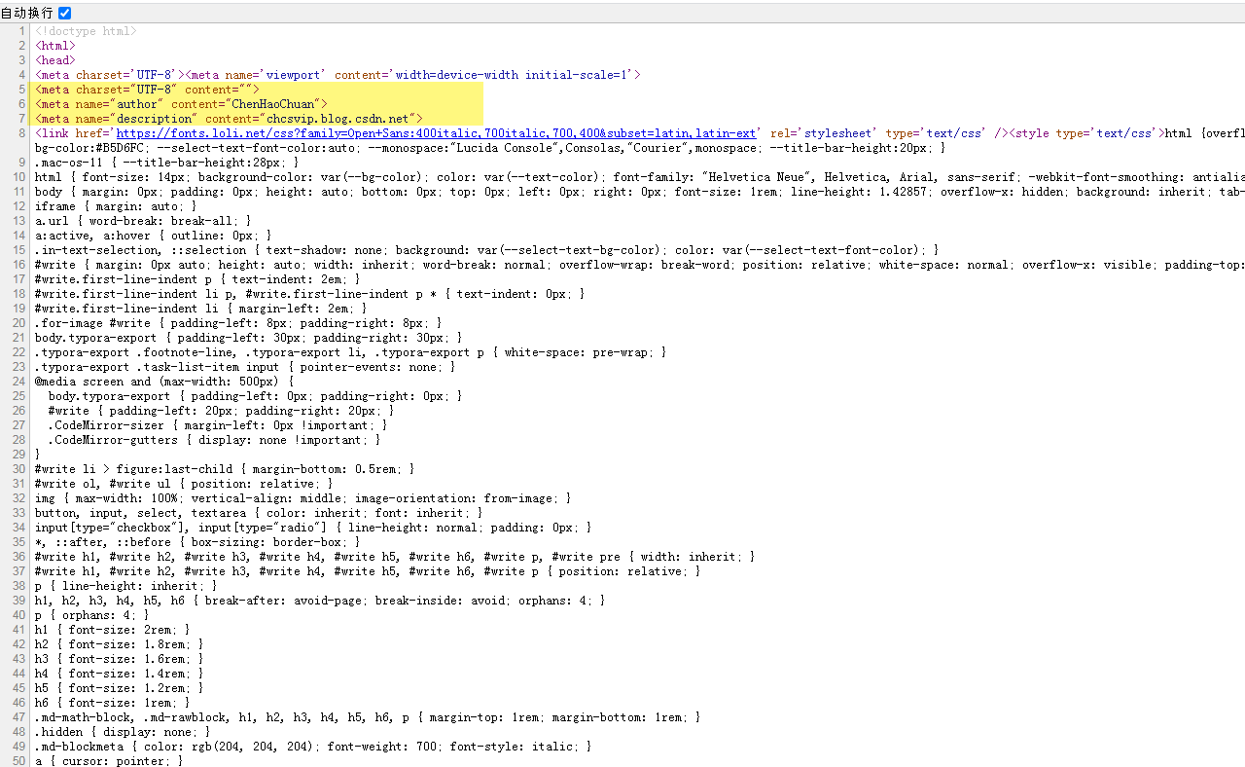Click the h5 font-size 1.2rem rule
This screenshot has height=767, width=1245.
point(120,688)
